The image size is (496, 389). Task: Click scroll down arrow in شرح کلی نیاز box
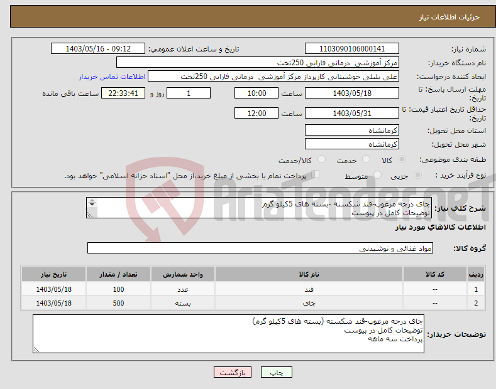pos(92,205)
